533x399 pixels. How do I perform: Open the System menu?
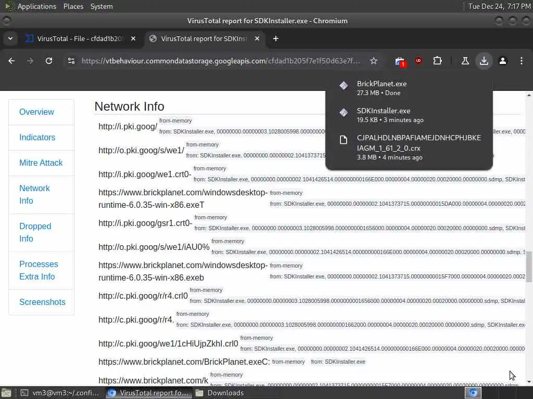101,6
